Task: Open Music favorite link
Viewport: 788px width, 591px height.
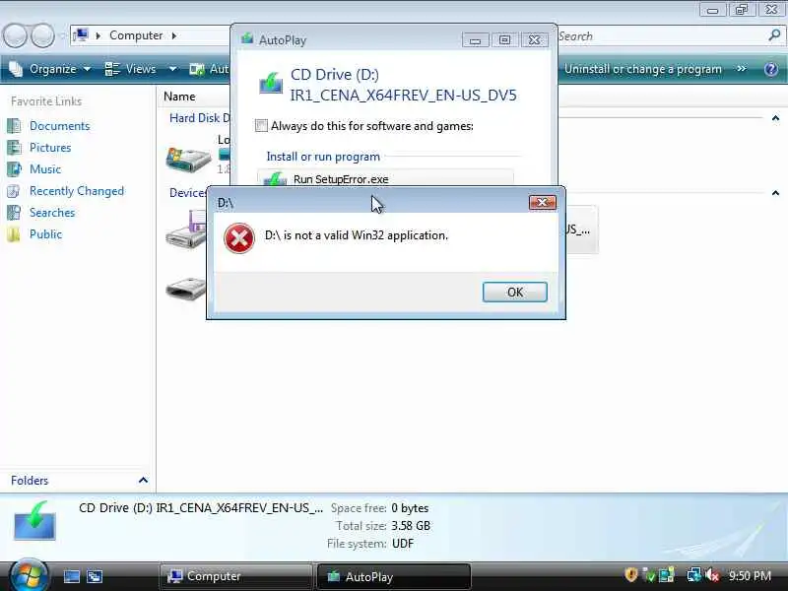Action: (x=45, y=168)
